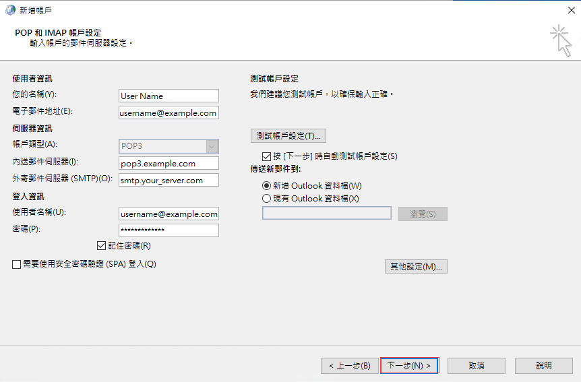Click the 說明 help button
Screen dimensions: 581x382
[543, 366]
